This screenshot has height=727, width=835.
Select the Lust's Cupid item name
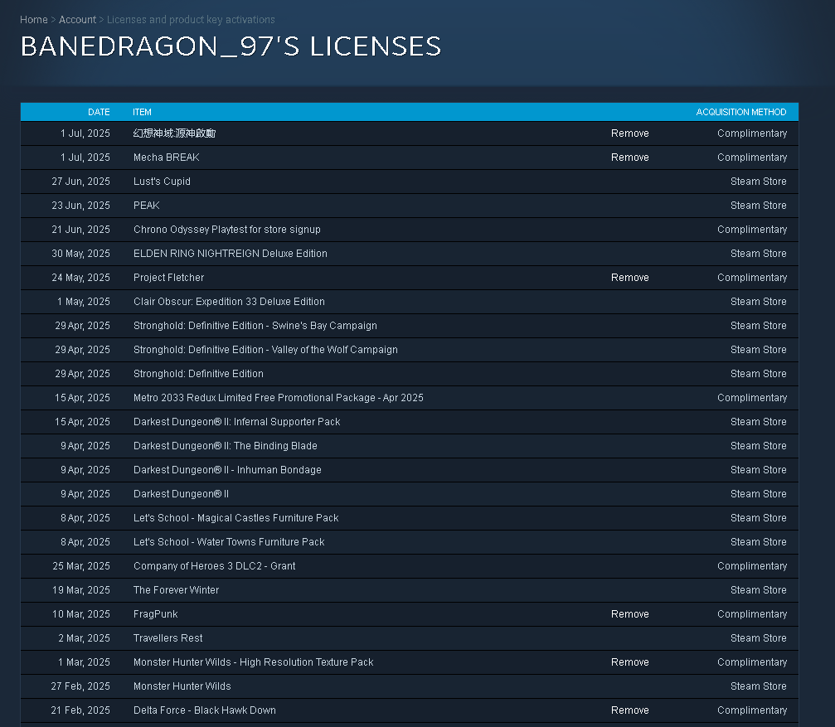(162, 181)
